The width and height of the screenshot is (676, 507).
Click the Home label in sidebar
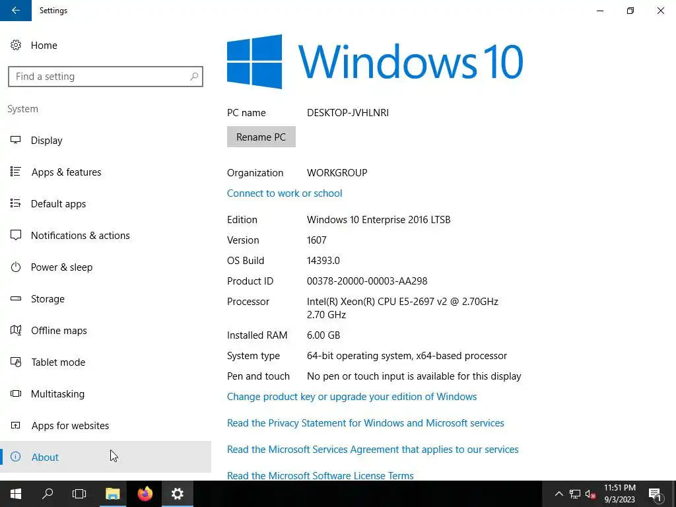(x=44, y=46)
